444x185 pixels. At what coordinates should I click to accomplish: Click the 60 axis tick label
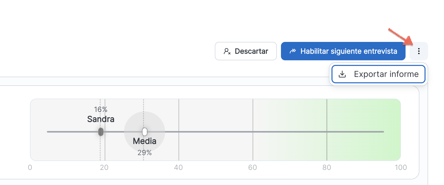coord(253,167)
